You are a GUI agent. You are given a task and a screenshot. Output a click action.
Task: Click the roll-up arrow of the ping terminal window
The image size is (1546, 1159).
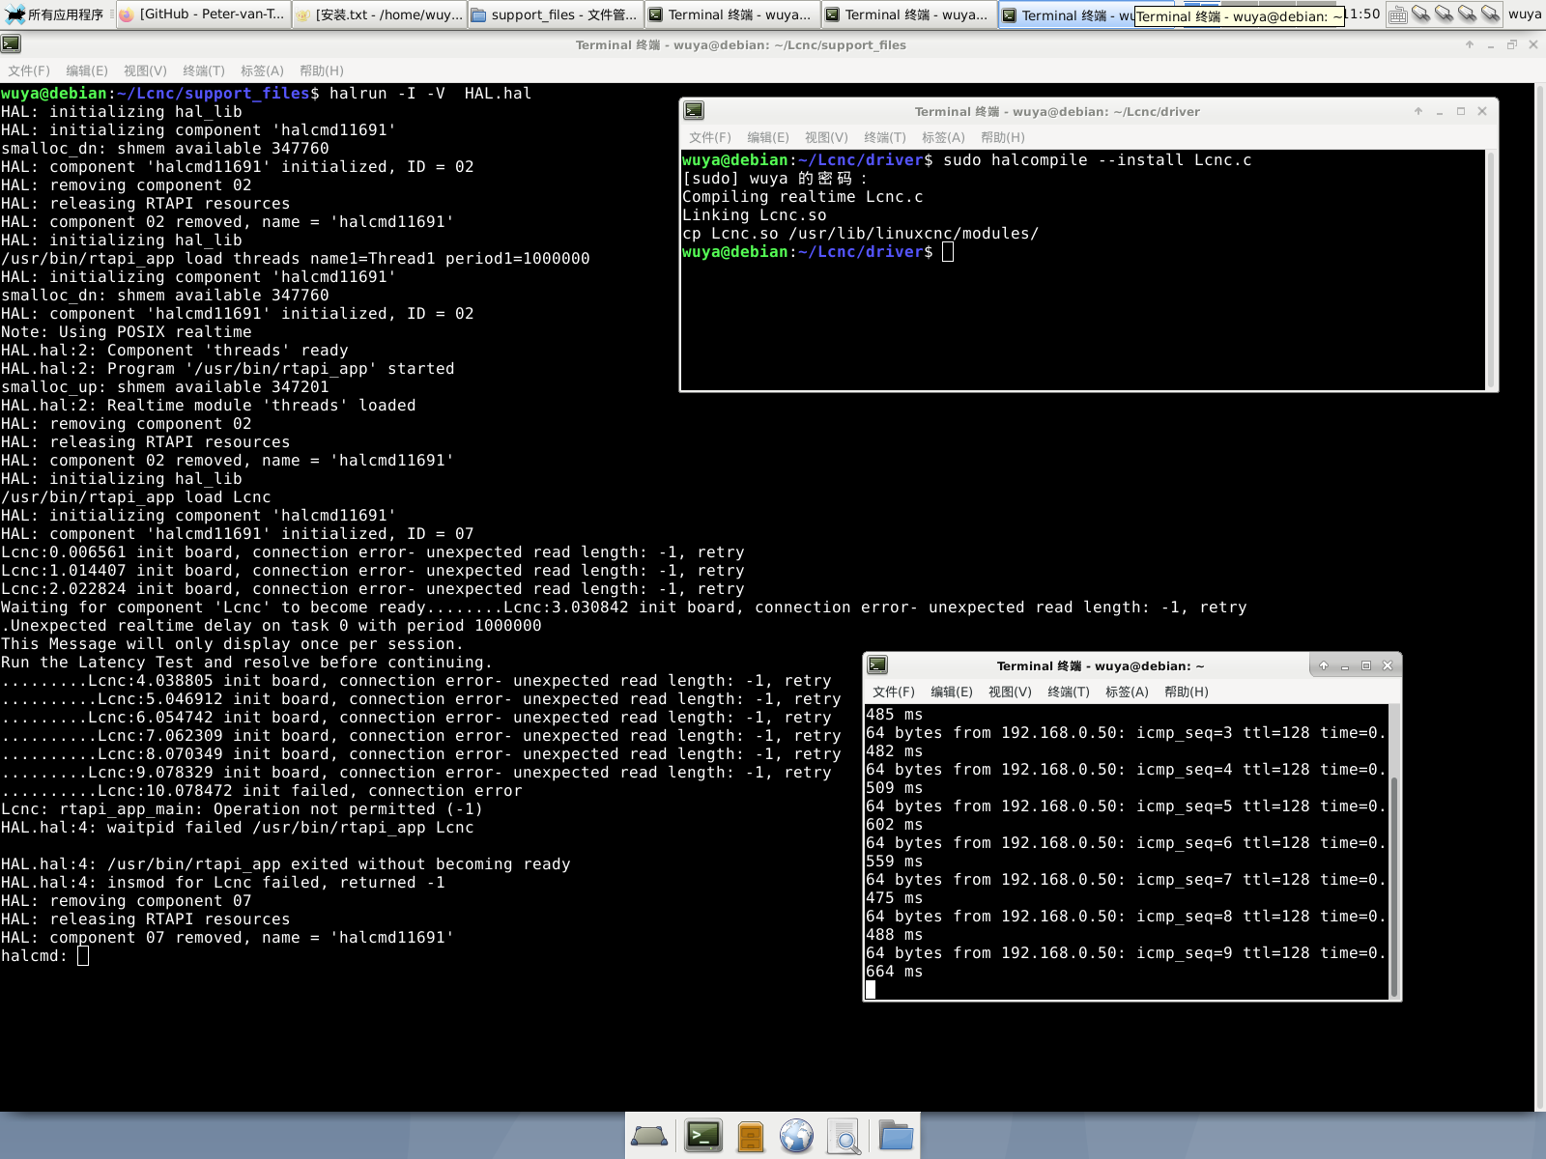(1324, 665)
